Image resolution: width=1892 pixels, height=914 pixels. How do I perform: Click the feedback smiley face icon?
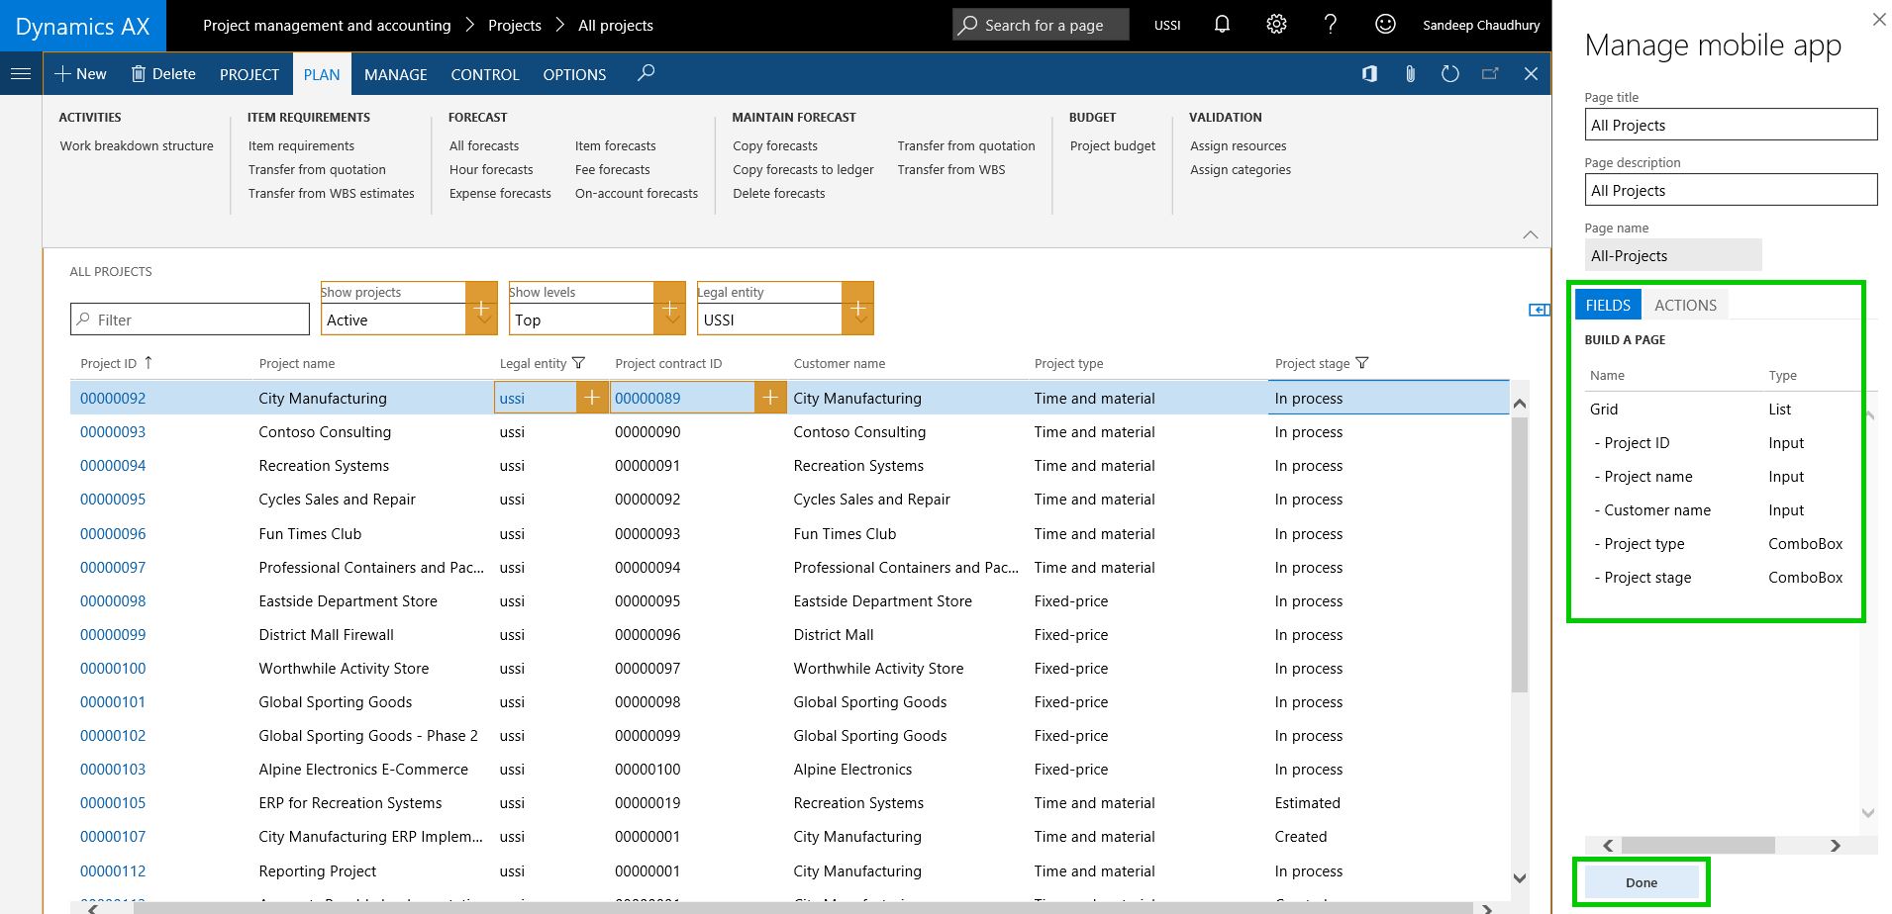1385,25
